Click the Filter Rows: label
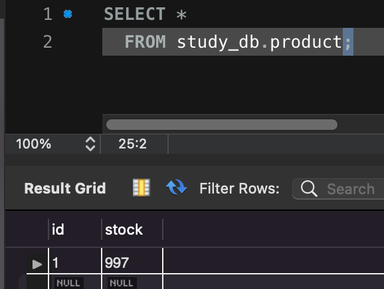 (x=239, y=189)
